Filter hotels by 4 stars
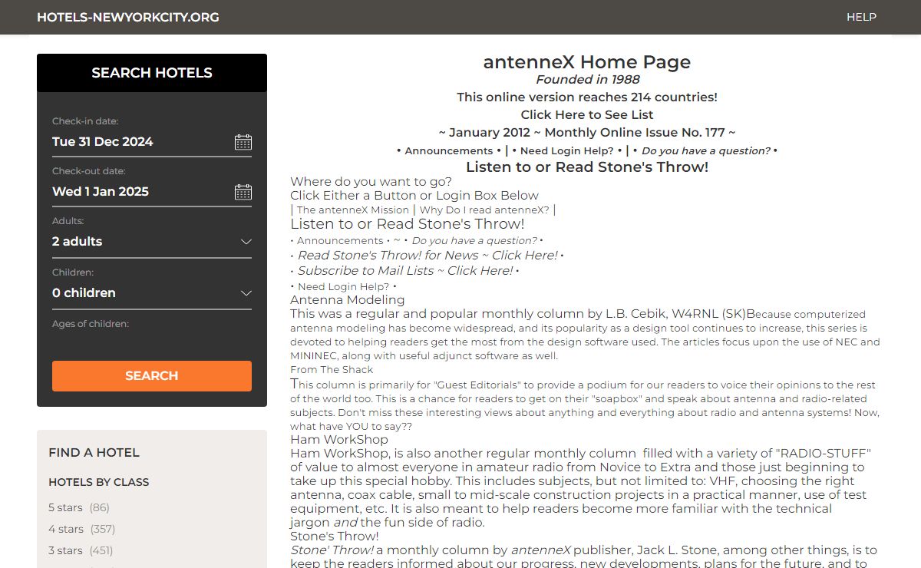 pos(65,529)
